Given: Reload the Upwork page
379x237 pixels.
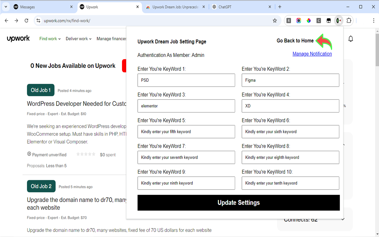Looking at the screenshot, I should 26,20.
